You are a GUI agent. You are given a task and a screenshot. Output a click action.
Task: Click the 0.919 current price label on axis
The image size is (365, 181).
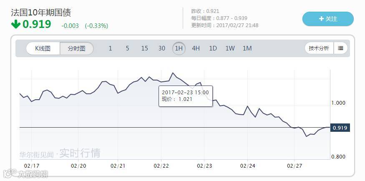pyautogui.click(x=340, y=128)
